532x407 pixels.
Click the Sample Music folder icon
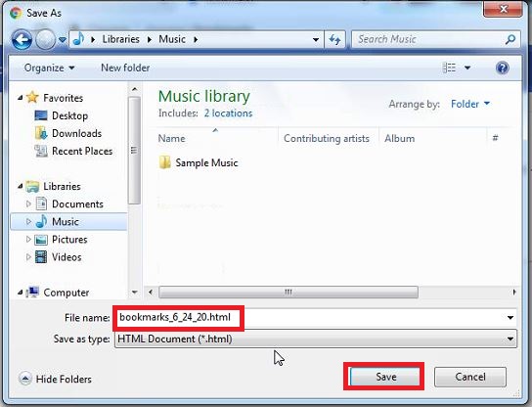point(165,162)
